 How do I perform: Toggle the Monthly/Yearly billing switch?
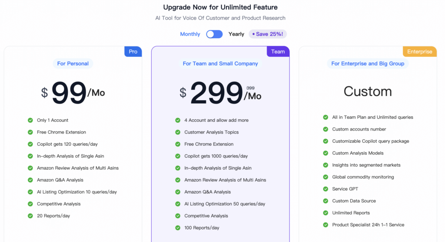click(x=214, y=34)
